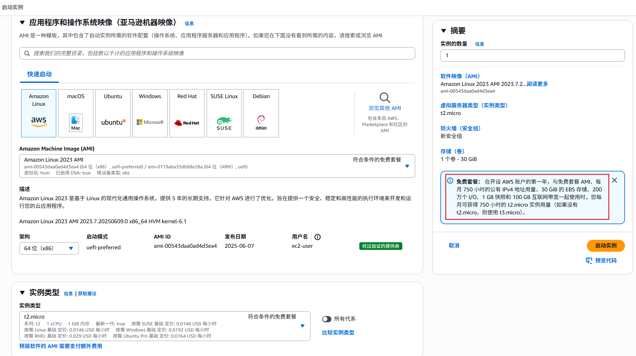Switch to the 快速启动 tab
Image resolution: width=636 pixels, height=356 pixels.
pos(39,74)
